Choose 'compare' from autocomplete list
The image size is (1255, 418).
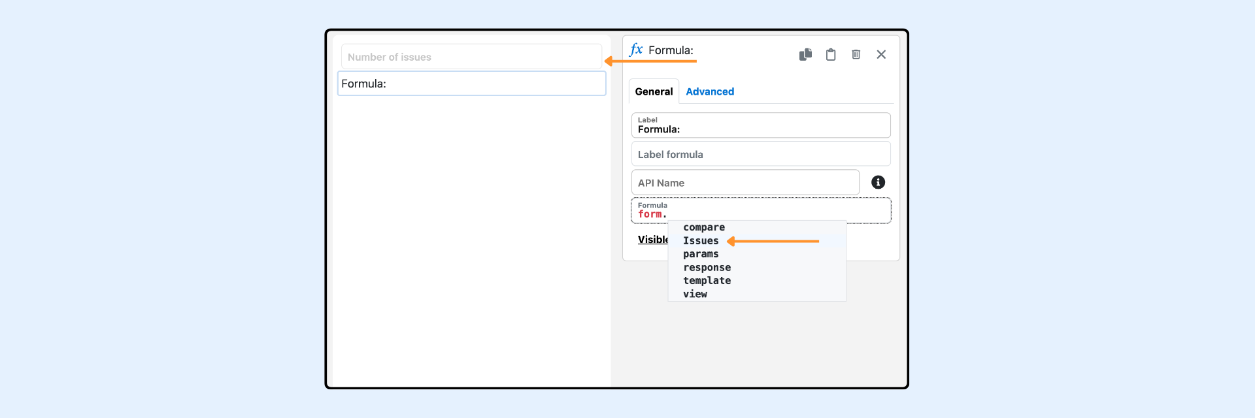tap(704, 227)
